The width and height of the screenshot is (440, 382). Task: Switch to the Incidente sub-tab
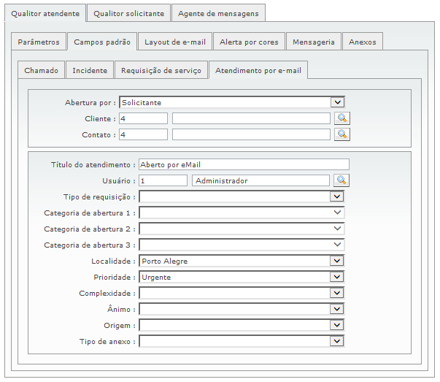[x=90, y=71]
